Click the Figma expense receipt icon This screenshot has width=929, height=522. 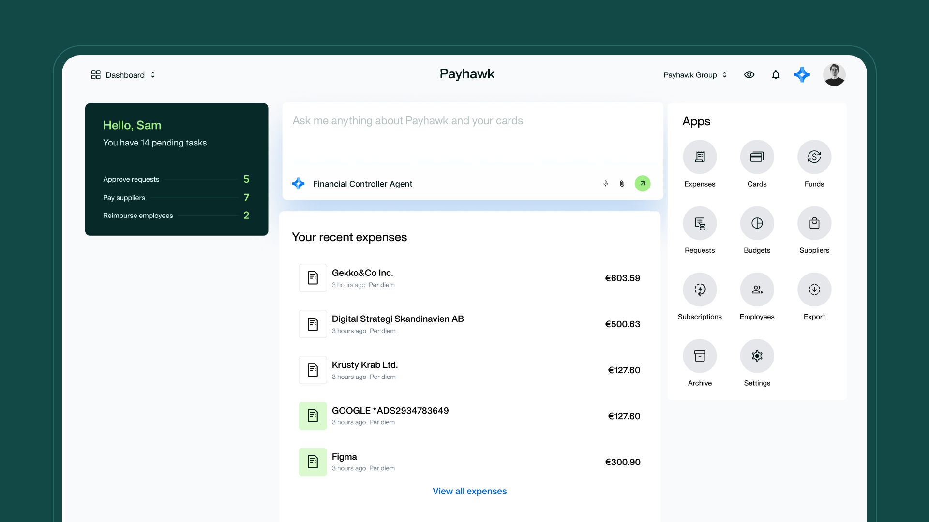313,462
